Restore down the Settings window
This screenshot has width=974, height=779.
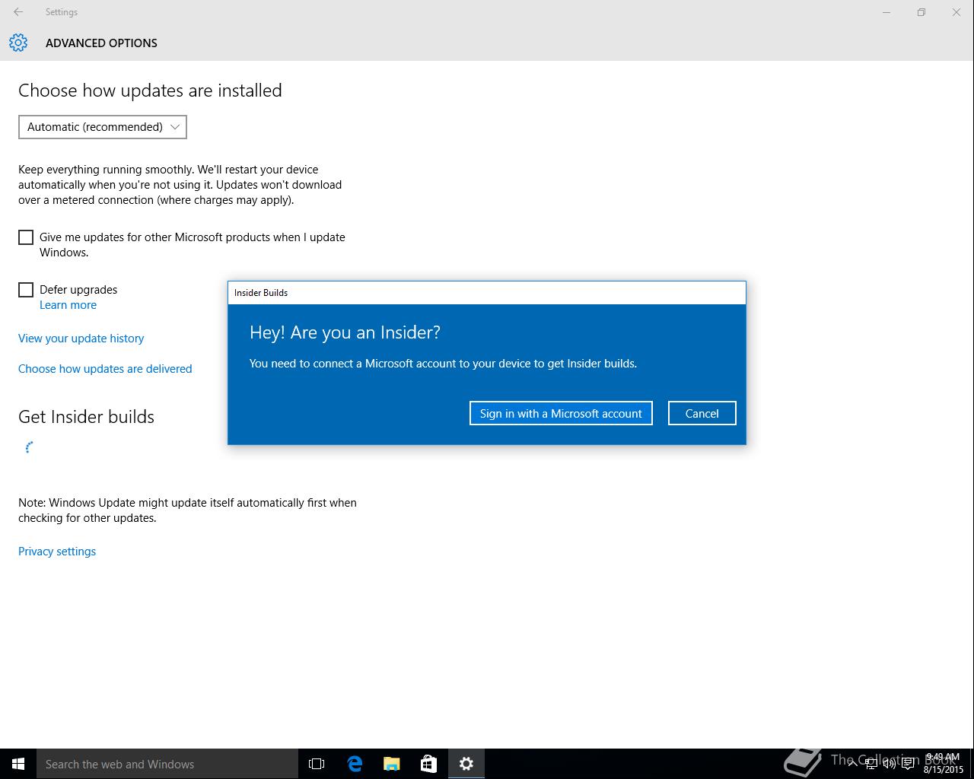(x=921, y=12)
